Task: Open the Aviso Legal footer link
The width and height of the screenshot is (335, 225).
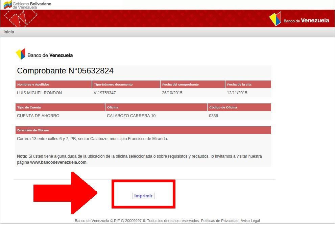Action: pos(250,221)
